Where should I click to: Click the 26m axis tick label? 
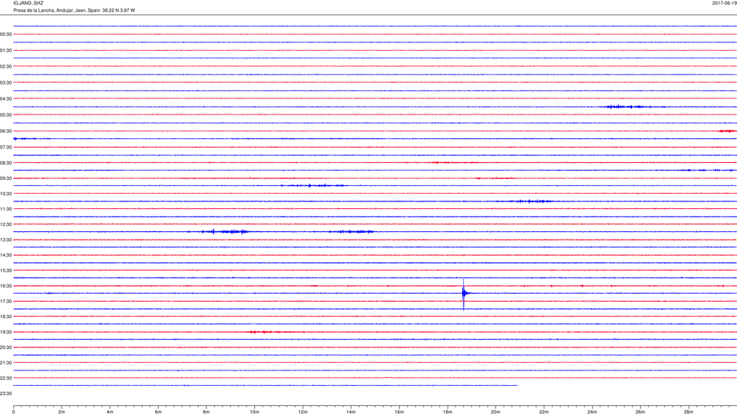(640, 412)
